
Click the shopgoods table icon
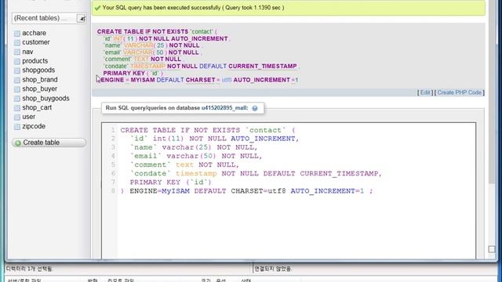[x=17, y=70]
